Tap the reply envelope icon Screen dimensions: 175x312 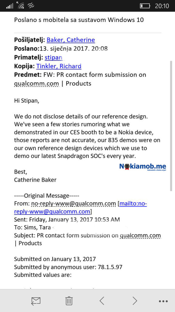[36, 301]
